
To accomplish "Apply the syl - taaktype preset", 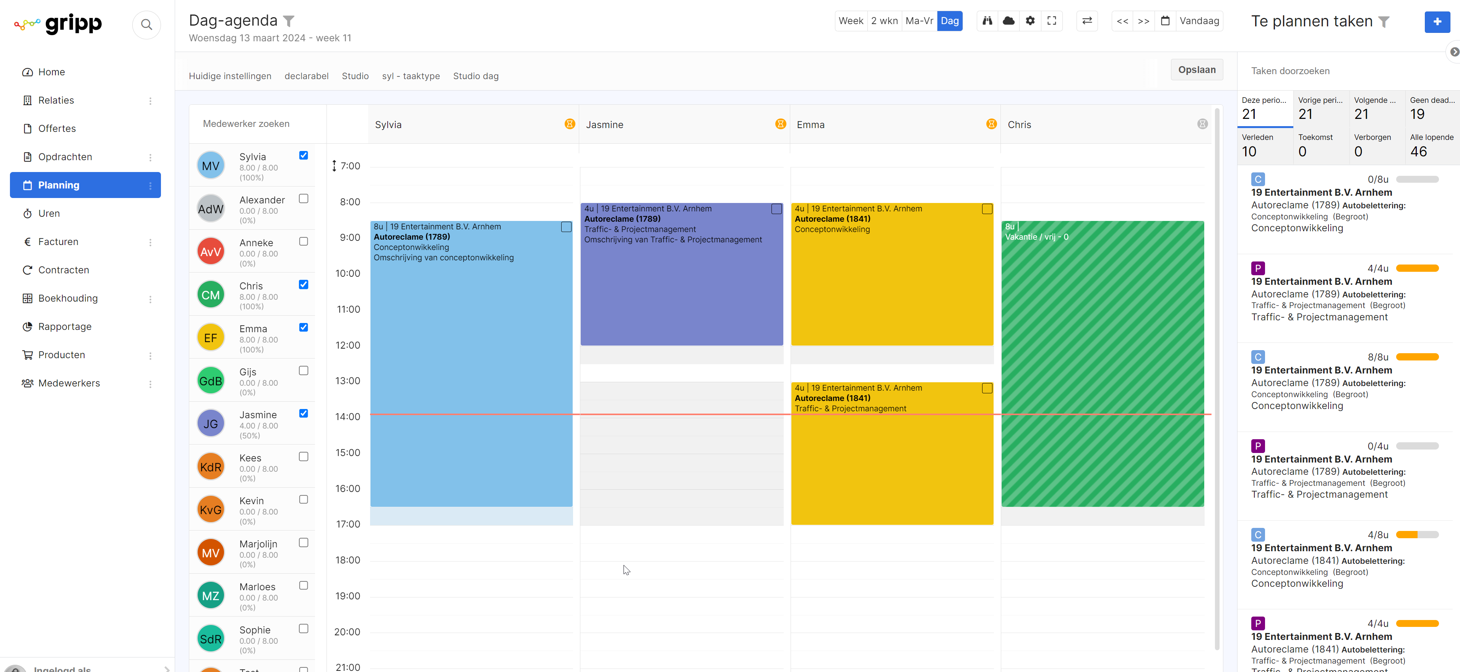I will point(410,76).
